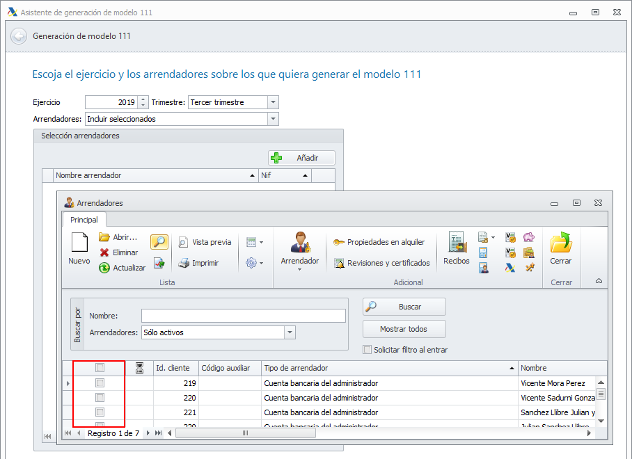The width and height of the screenshot is (632, 459).
Task: Click the Recibos receipt icon
Action: 457,242
